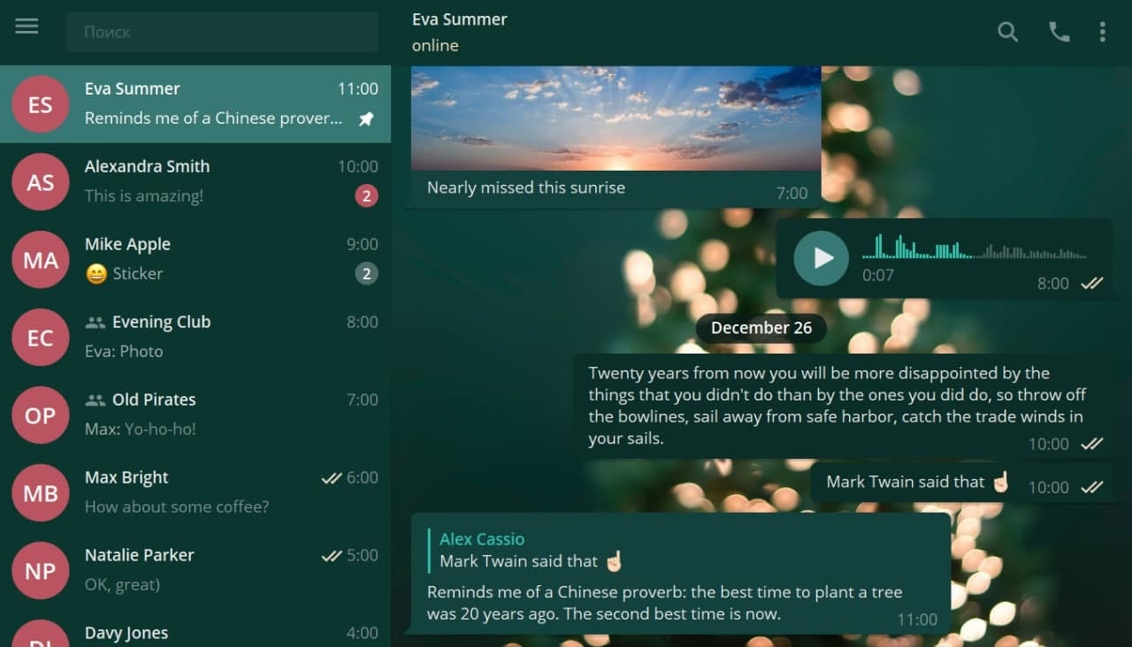This screenshot has width=1132, height=647.
Task: Search within the Eva Summer chat
Action: tap(1007, 32)
